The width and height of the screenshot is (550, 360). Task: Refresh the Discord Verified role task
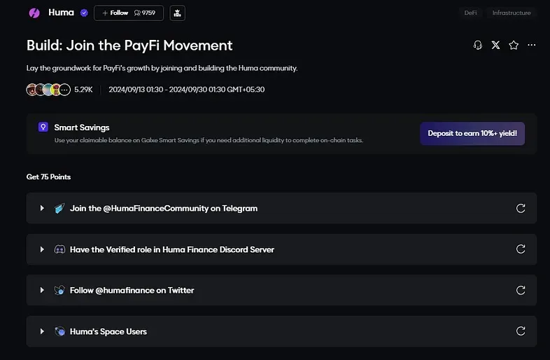click(x=521, y=249)
